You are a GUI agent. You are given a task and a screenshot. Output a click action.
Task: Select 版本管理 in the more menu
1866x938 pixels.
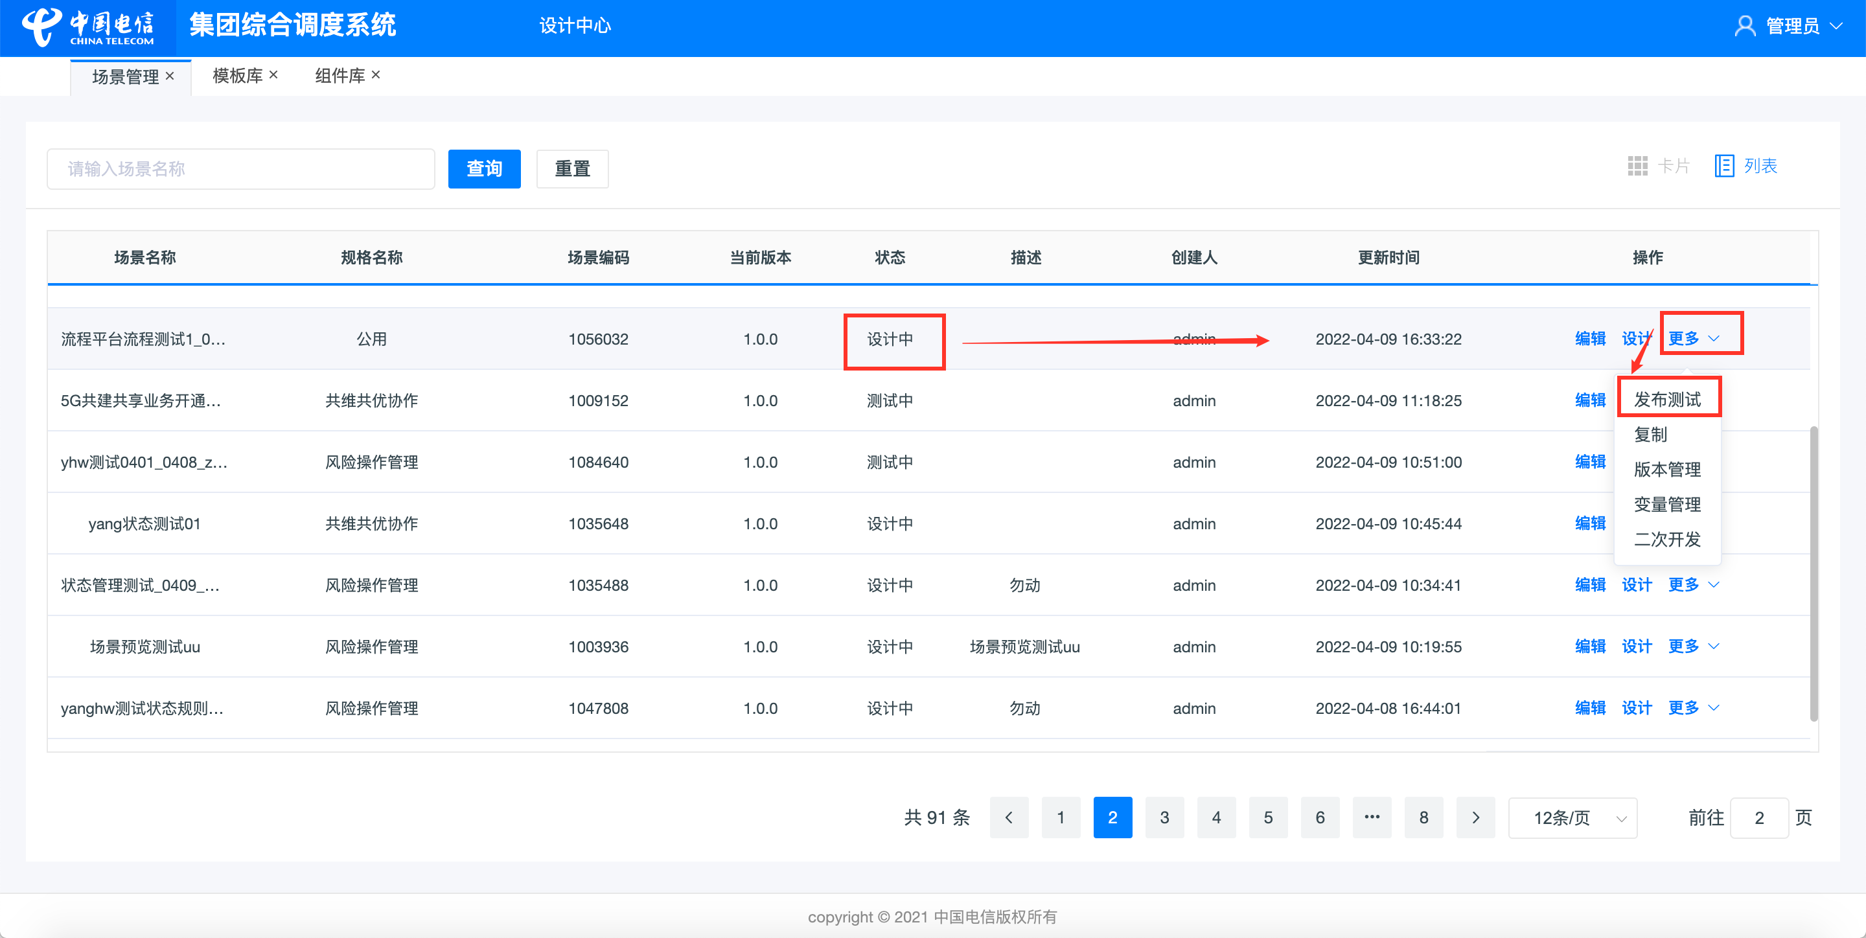[x=1667, y=470]
